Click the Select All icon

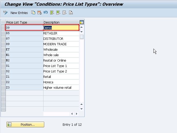pos(52,13)
